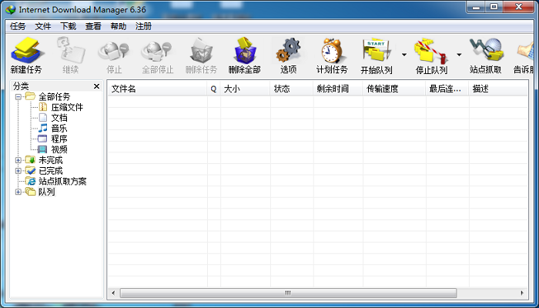Sort by 最后连... column header
539x308 pixels.
click(447, 89)
